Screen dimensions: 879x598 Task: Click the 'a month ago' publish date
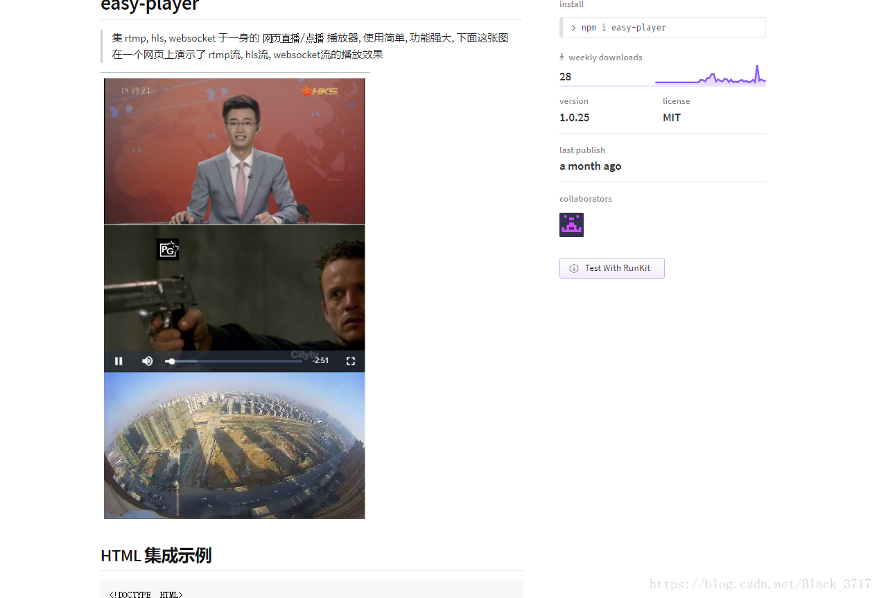click(591, 166)
